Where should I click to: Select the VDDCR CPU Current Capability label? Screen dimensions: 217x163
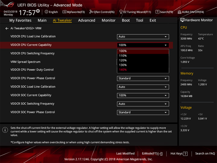click(31, 45)
